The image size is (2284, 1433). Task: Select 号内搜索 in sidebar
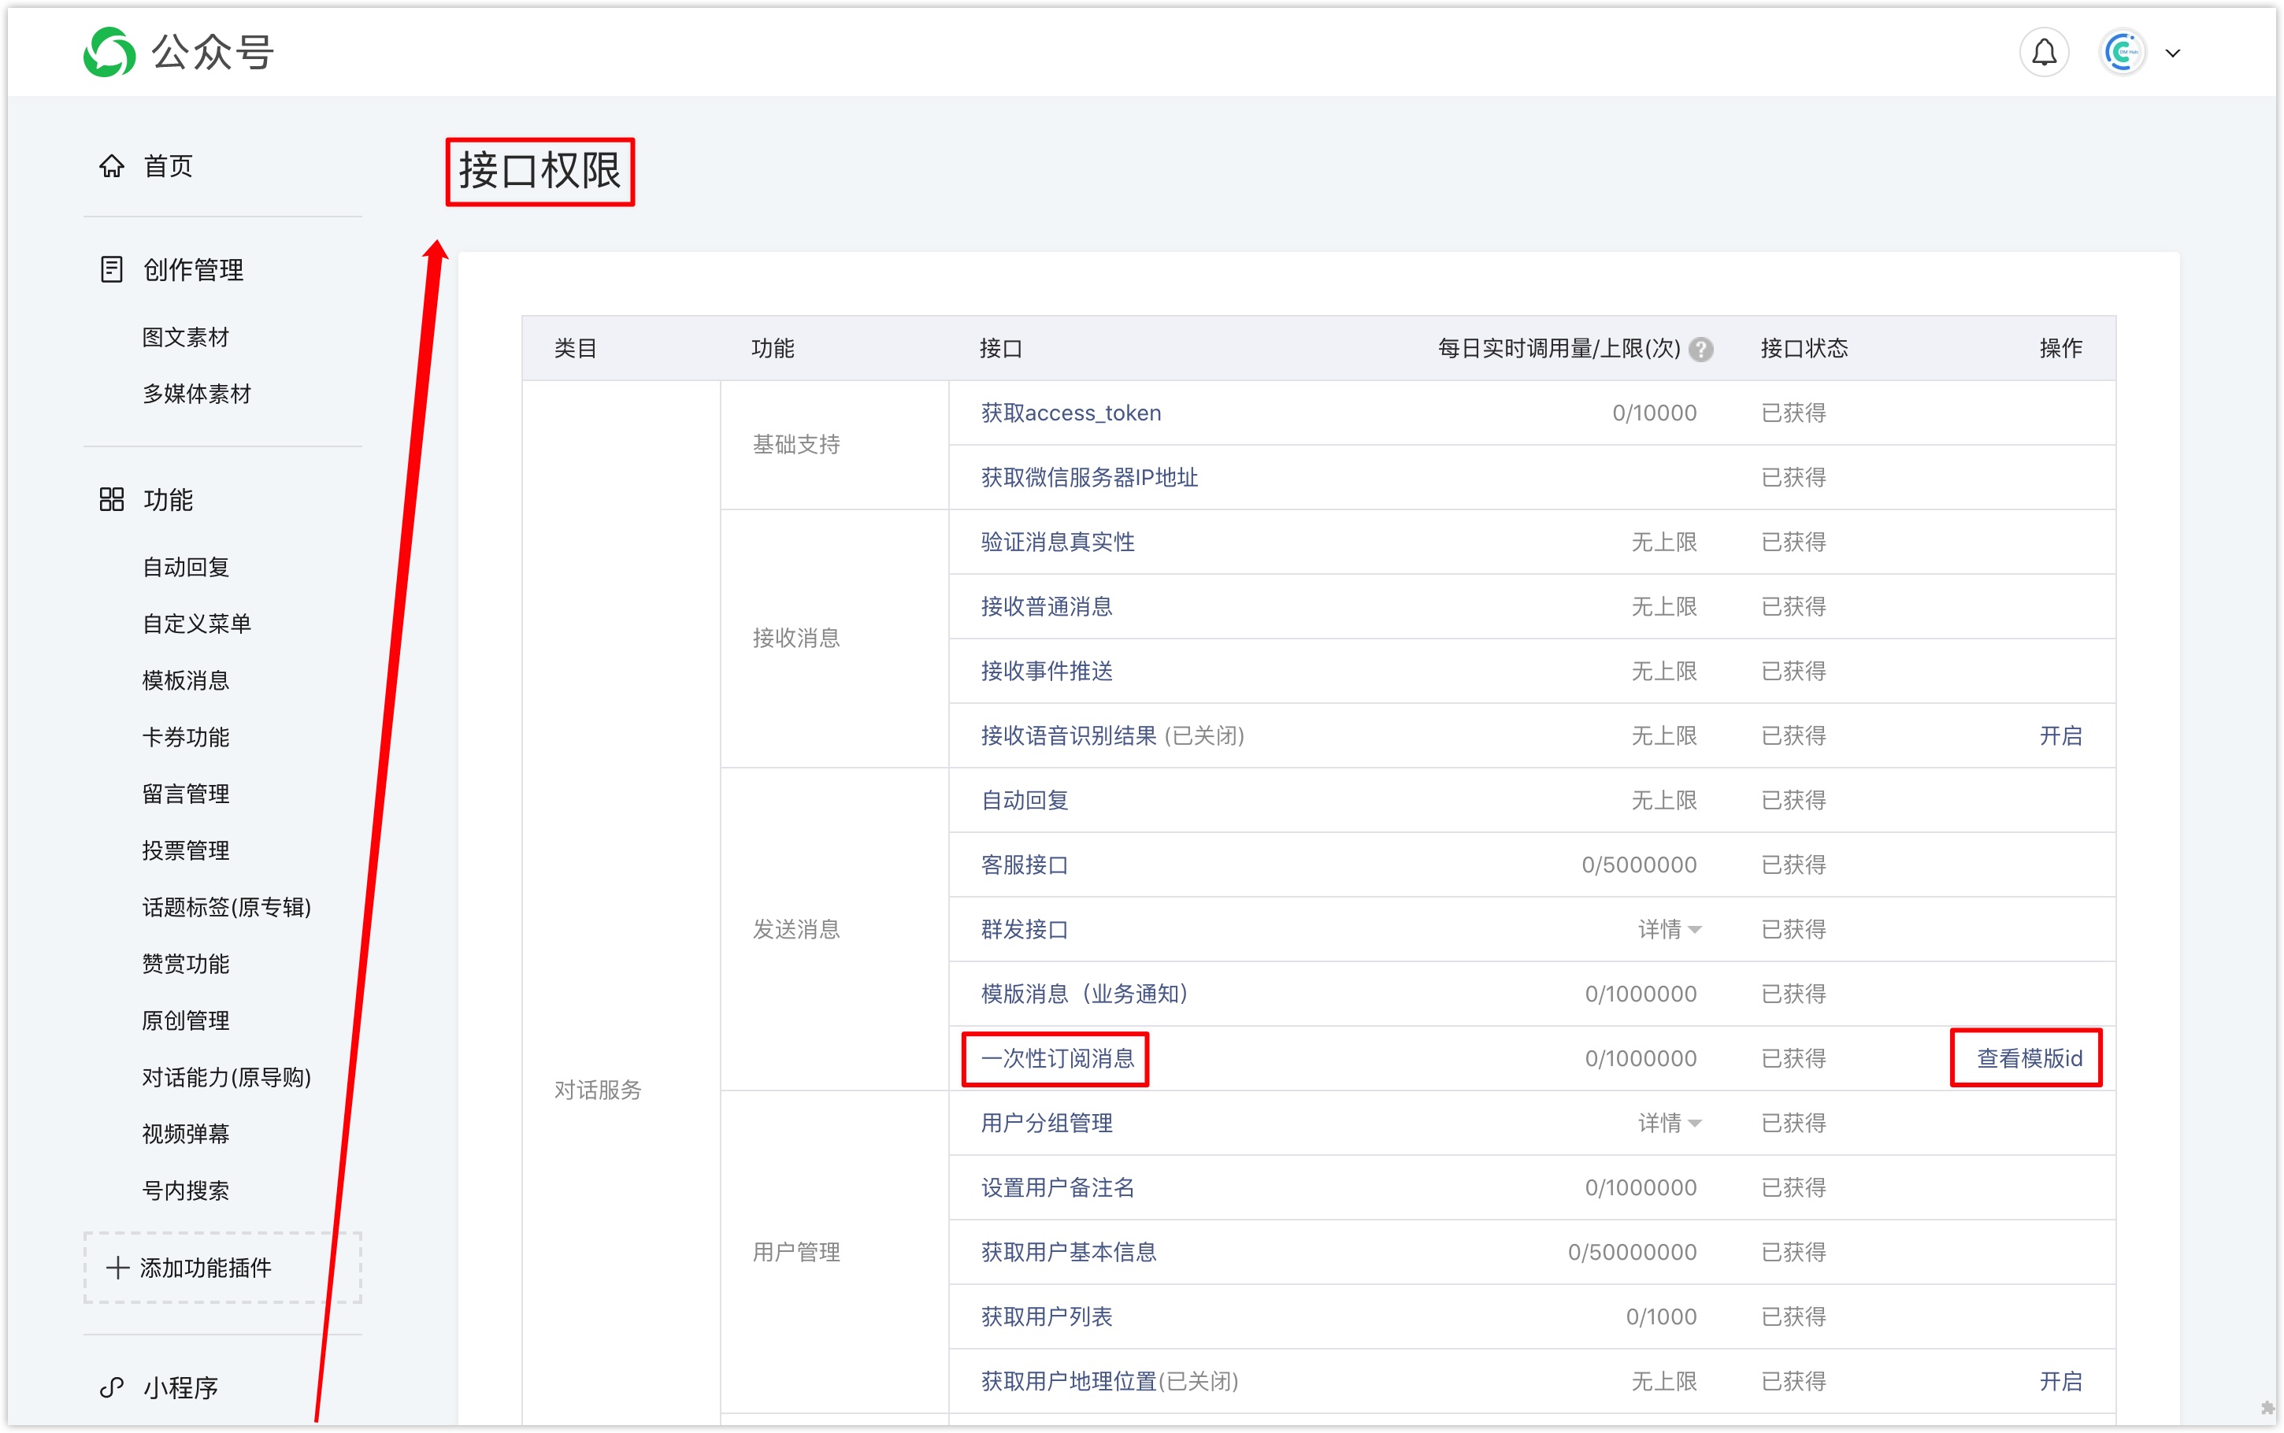pyautogui.click(x=186, y=1190)
